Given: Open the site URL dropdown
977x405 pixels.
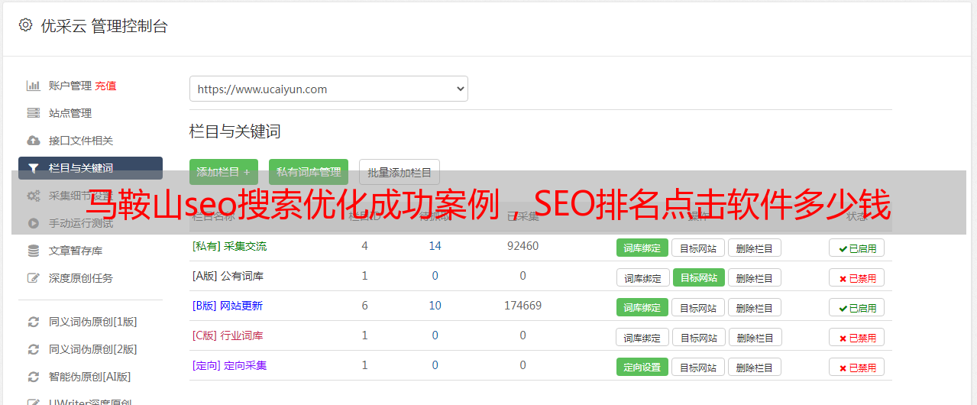Looking at the screenshot, I should point(328,89).
